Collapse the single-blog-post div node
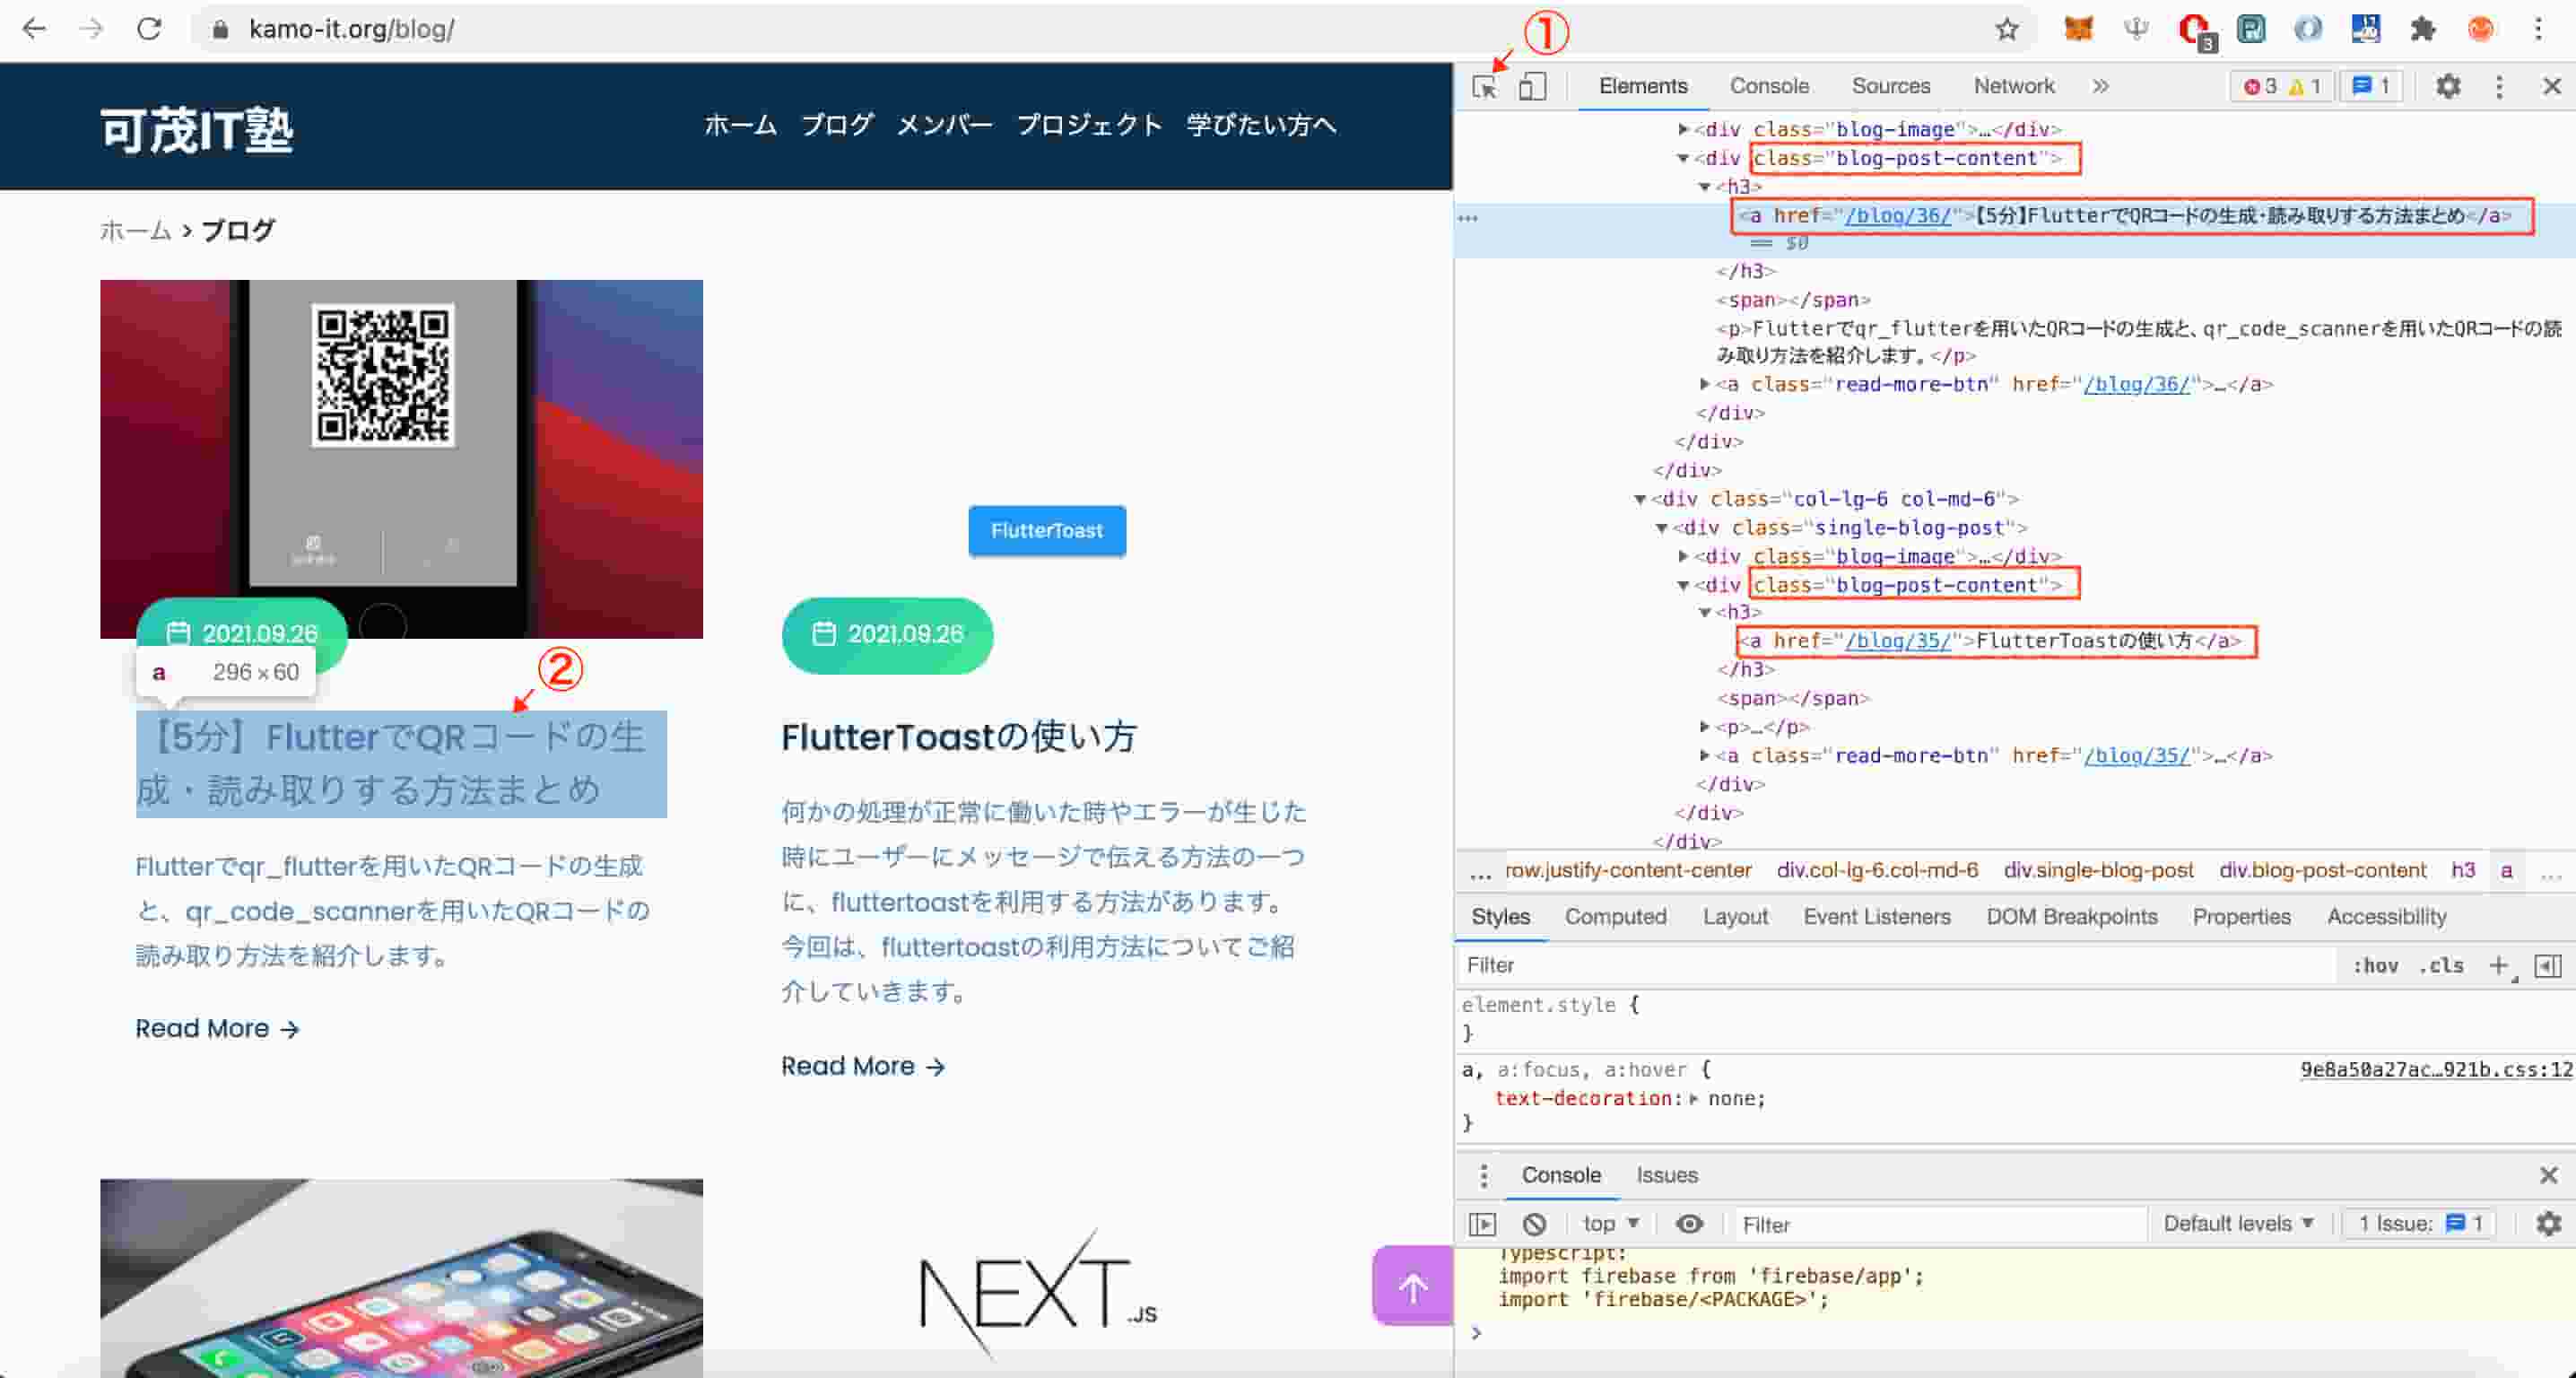 coord(1661,528)
